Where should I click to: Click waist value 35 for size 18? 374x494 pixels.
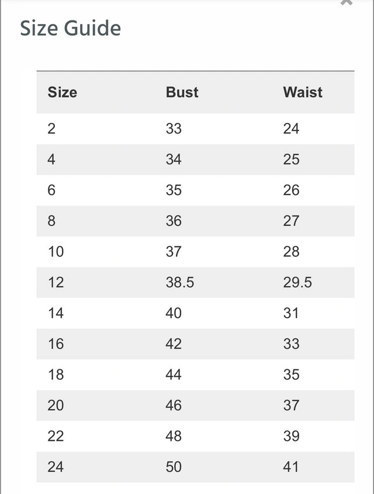pyautogui.click(x=291, y=375)
